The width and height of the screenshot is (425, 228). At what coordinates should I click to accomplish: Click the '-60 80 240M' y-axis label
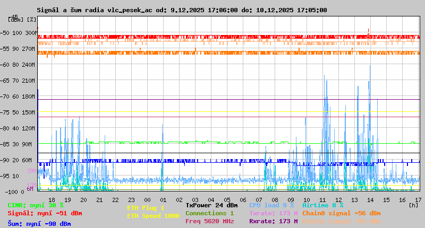coord(18,65)
